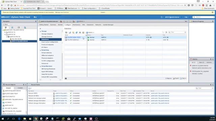Pin the Navigator panel

click(x=36, y=22)
